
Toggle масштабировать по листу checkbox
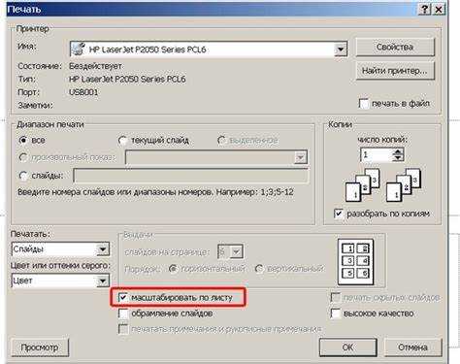click(123, 297)
